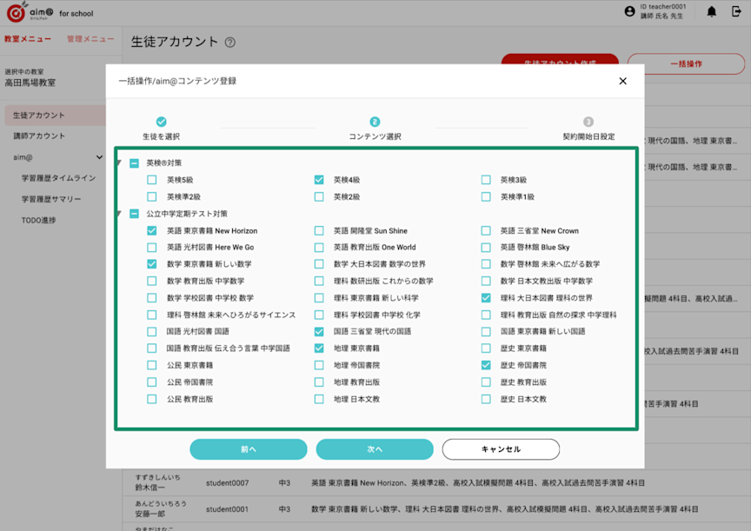Check 地理 帝国書院 checkbox
This screenshot has width=751, height=531.
pos(319,365)
